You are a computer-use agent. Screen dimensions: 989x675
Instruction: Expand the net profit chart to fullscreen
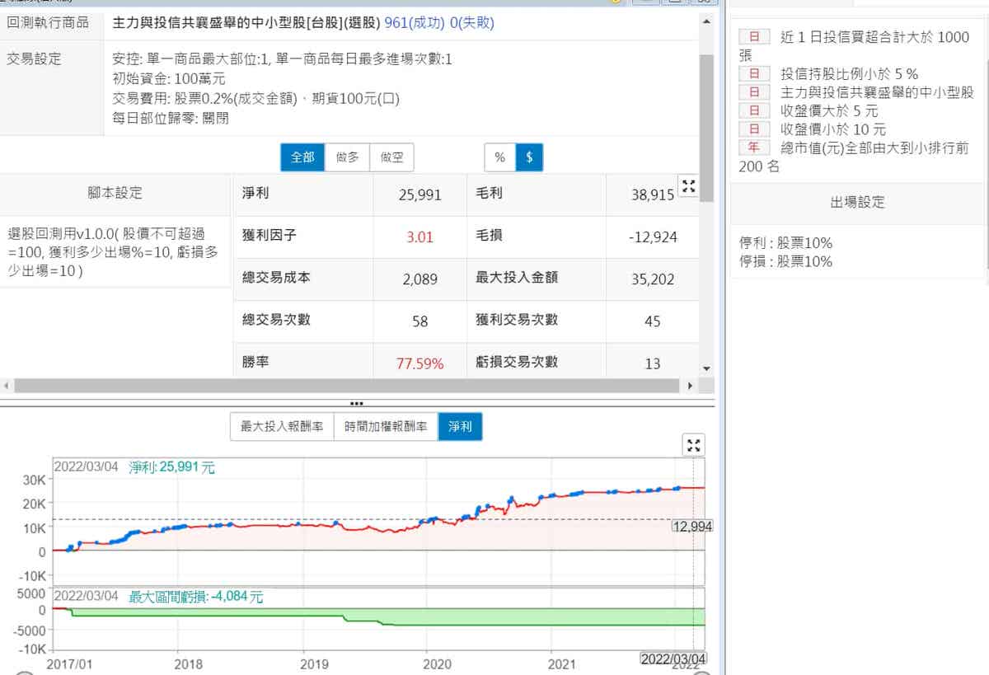point(694,445)
